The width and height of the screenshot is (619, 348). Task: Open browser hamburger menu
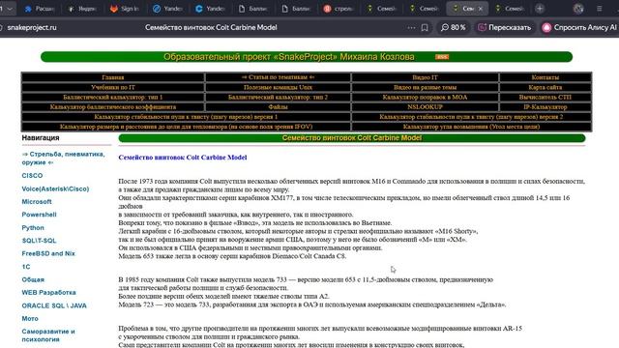[x=600, y=9]
